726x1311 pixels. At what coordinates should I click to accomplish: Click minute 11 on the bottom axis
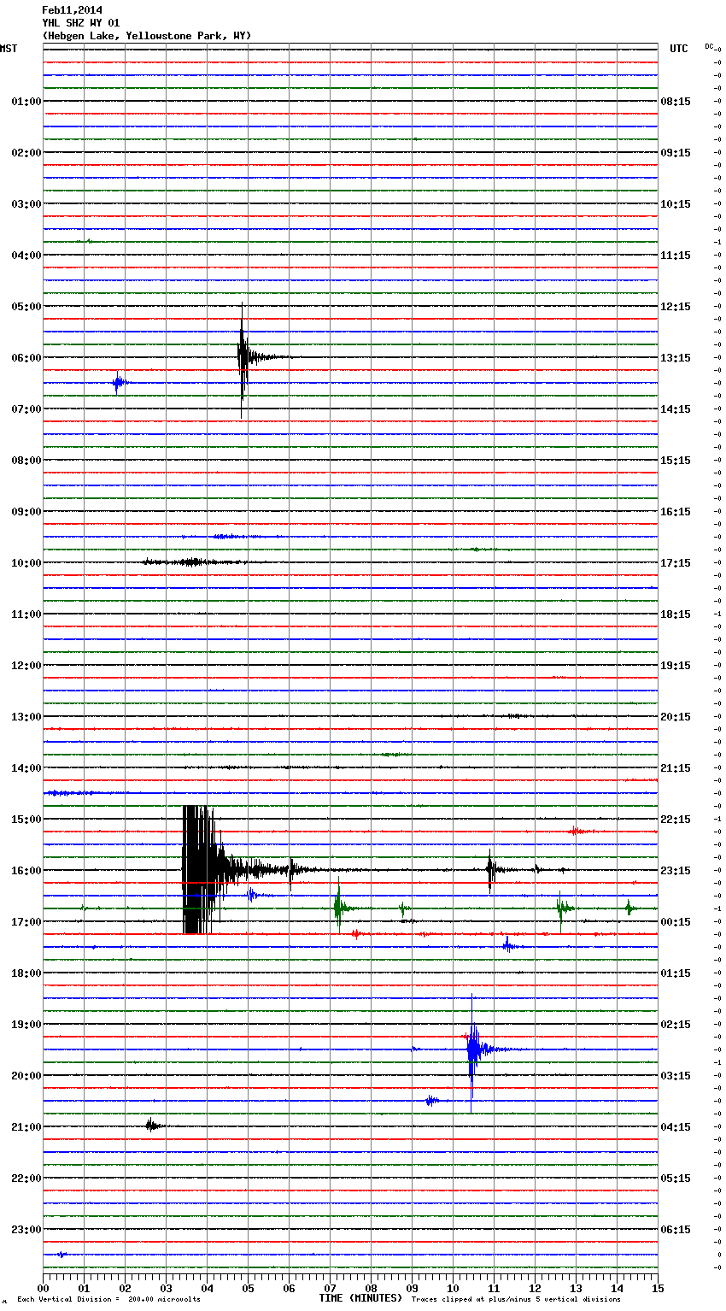coord(494,1288)
